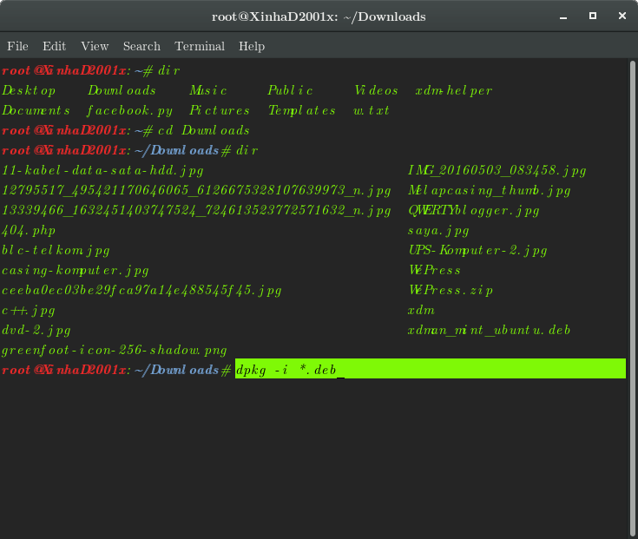Click the IMG_20160503_083458.jpg file name
This screenshot has height=539, width=638.
click(497, 170)
